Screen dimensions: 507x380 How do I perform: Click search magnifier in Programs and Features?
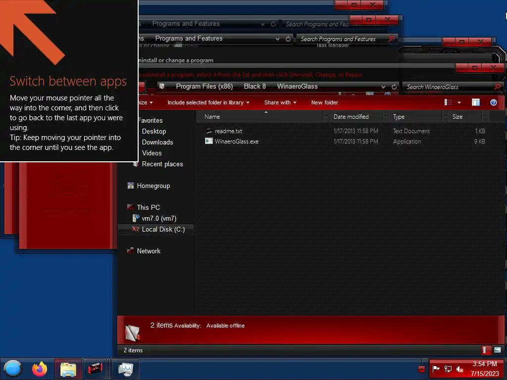pyautogui.click(x=392, y=39)
